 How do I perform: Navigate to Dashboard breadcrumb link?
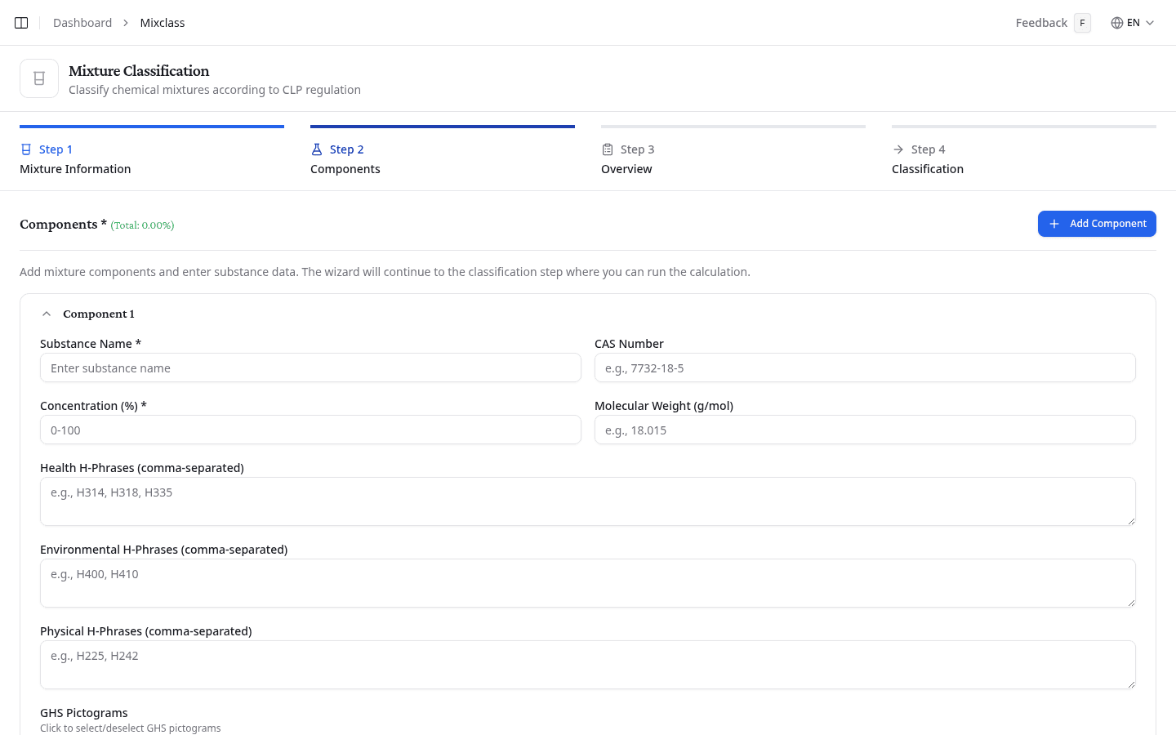tap(82, 23)
